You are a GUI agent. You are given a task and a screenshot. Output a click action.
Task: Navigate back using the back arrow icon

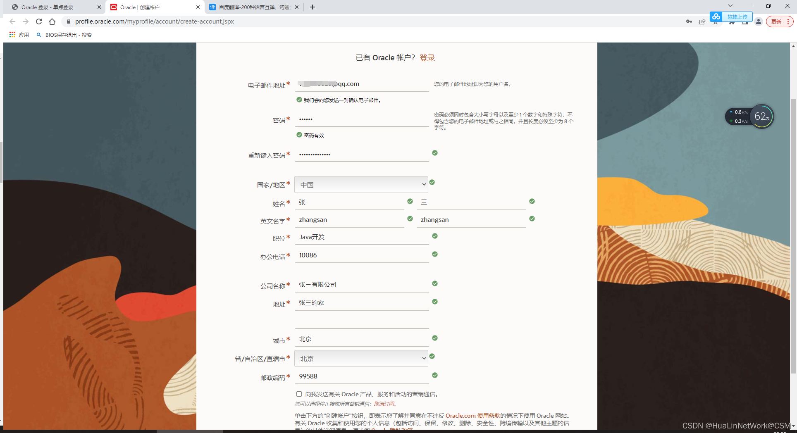pos(12,21)
